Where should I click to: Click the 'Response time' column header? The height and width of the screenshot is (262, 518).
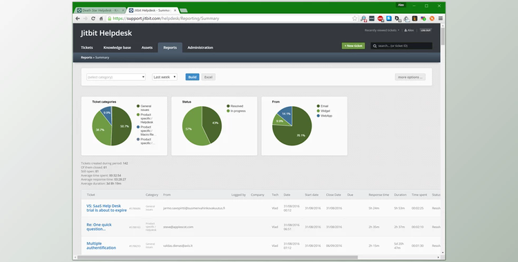pyautogui.click(x=378, y=194)
